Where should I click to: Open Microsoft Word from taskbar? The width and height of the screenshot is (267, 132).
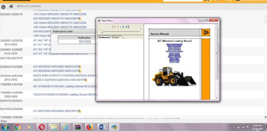coord(102,127)
